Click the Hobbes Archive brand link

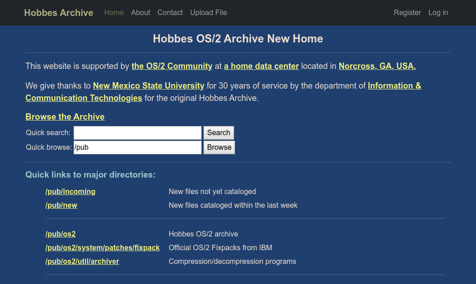pyautogui.click(x=59, y=13)
